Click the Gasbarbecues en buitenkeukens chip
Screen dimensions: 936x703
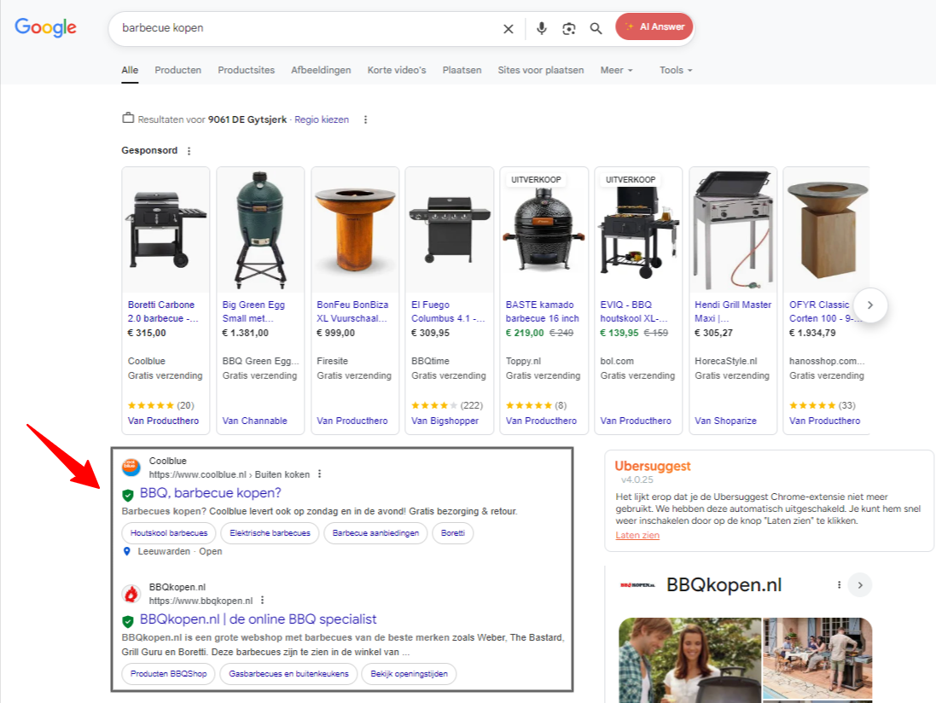coord(288,674)
